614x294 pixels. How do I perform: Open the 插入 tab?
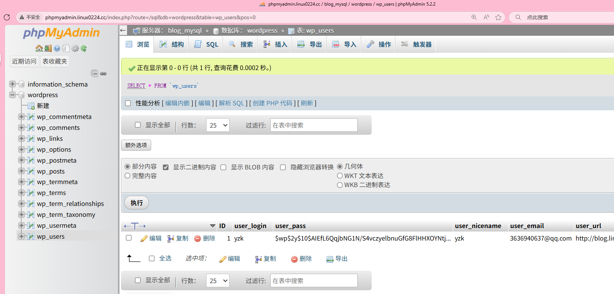[x=275, y=44]
